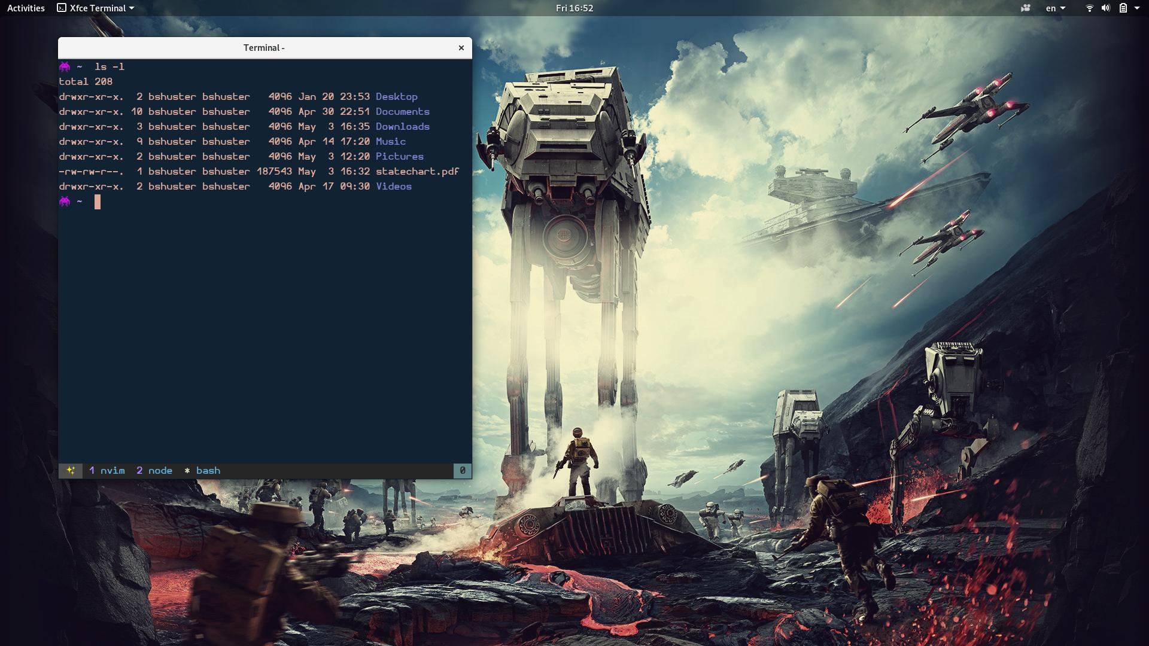
Task: Close the Terminal window
Action: tap(461, 48)
